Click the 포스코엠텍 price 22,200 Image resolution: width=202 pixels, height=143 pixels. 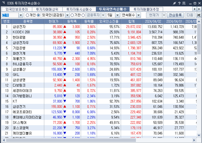coord(58,128)
